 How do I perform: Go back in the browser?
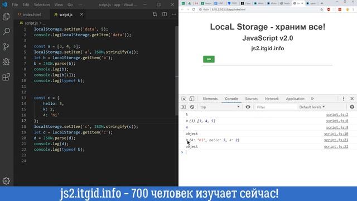(x=182, y=9)
